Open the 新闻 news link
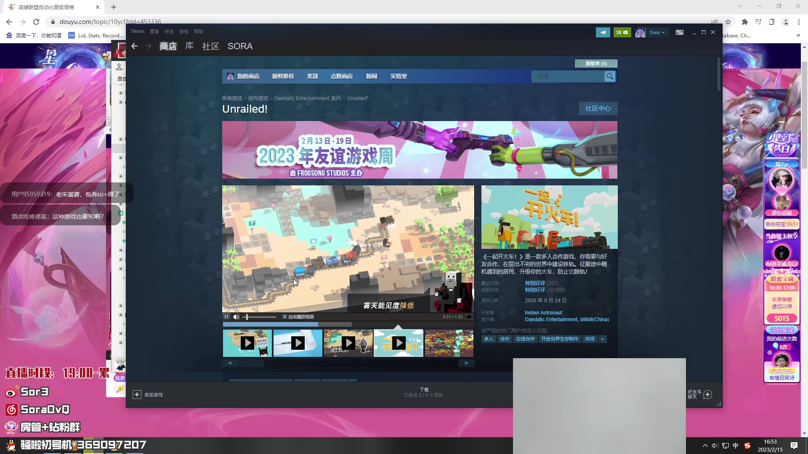This screenshot has height=454, width=808. (371, 77)
